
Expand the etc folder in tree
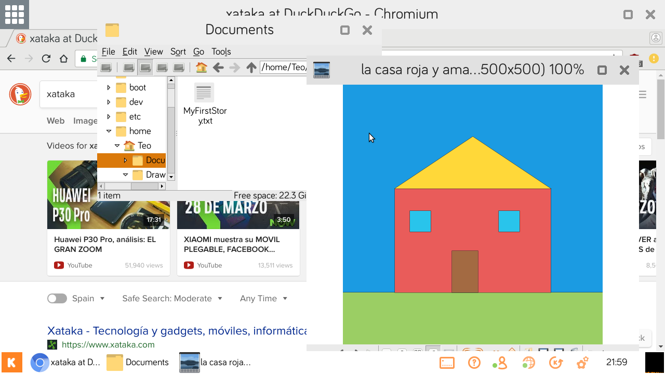pos(109,117)
